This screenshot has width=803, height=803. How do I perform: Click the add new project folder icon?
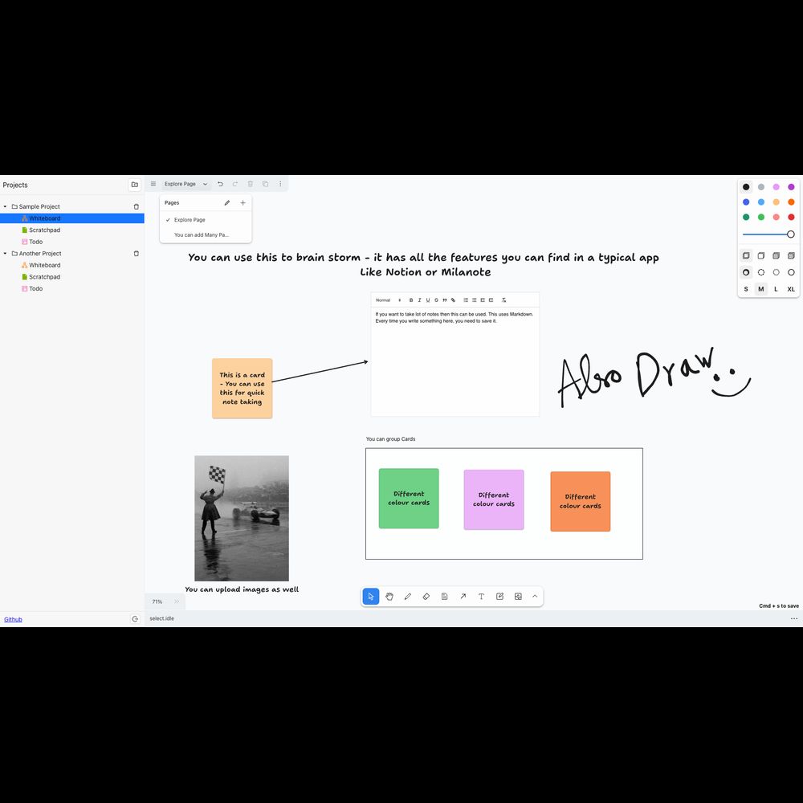[134, 185]
